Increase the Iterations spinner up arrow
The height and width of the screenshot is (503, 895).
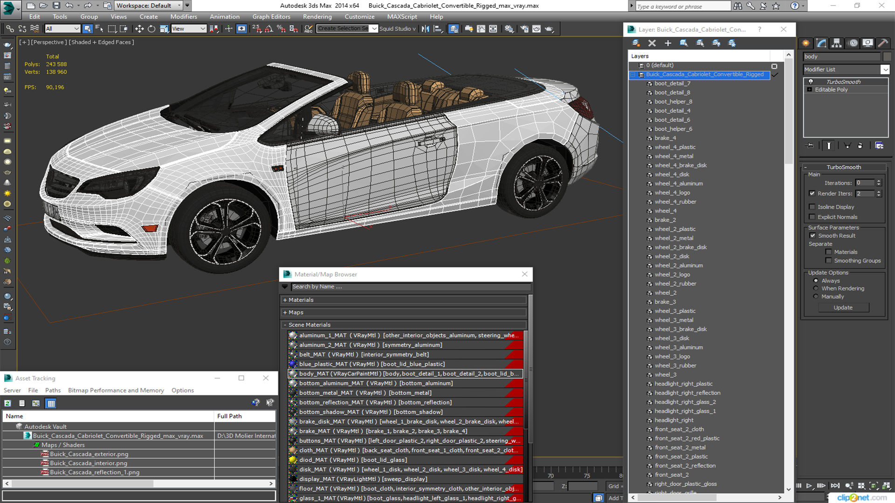point(879,181)
